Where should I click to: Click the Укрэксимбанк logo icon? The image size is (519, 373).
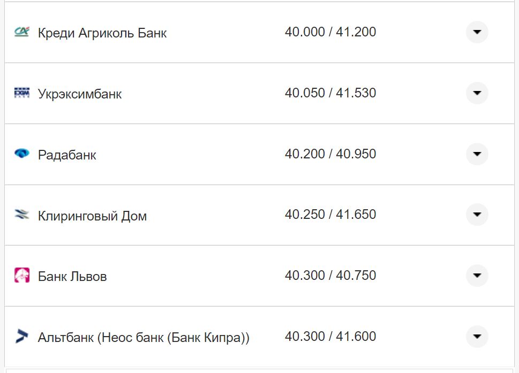(22, 93)
